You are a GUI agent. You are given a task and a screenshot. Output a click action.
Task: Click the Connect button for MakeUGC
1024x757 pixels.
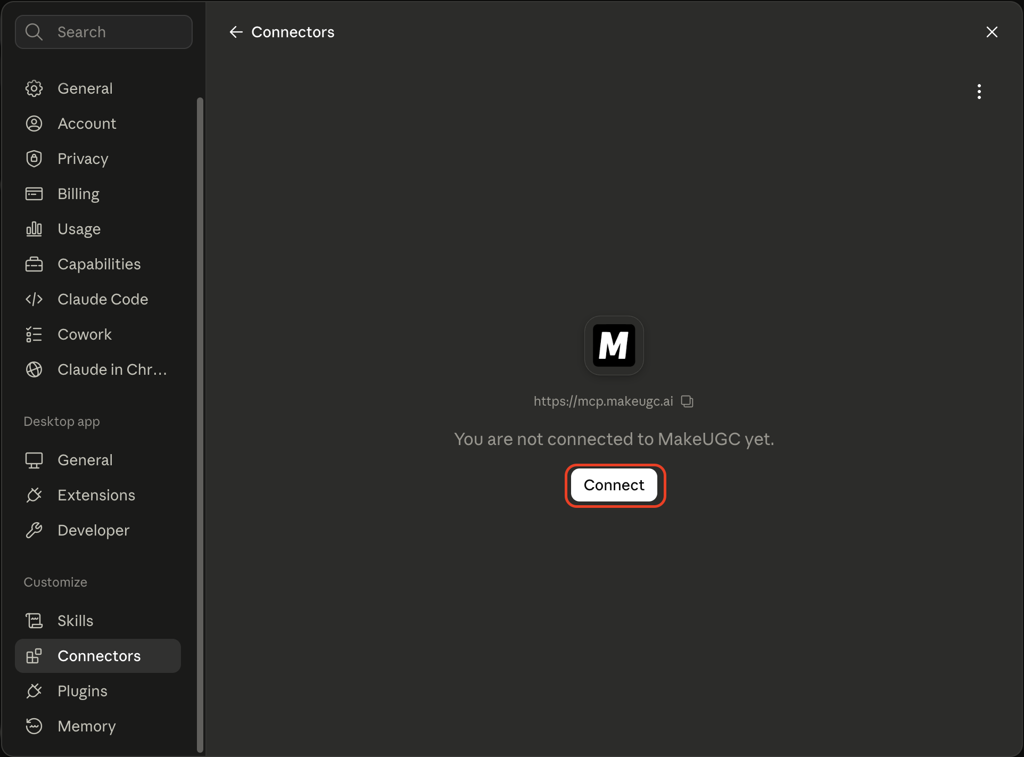(614, 485)
